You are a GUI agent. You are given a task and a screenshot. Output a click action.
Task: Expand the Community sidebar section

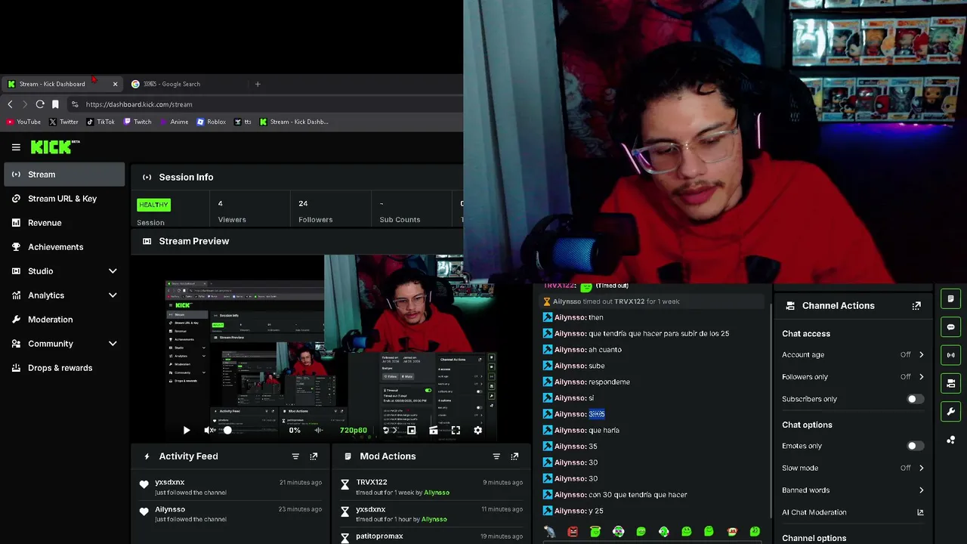tap(113, 344)
